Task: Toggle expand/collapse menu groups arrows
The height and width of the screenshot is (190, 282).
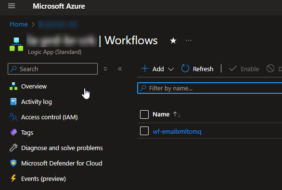Action: click(x=105, y=69)
